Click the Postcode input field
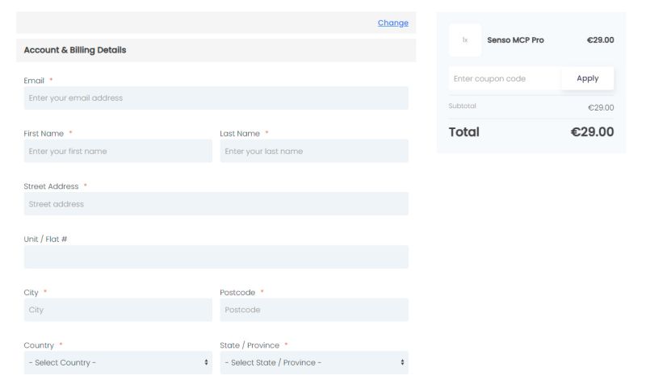646x384 pixels. [314, 310]
